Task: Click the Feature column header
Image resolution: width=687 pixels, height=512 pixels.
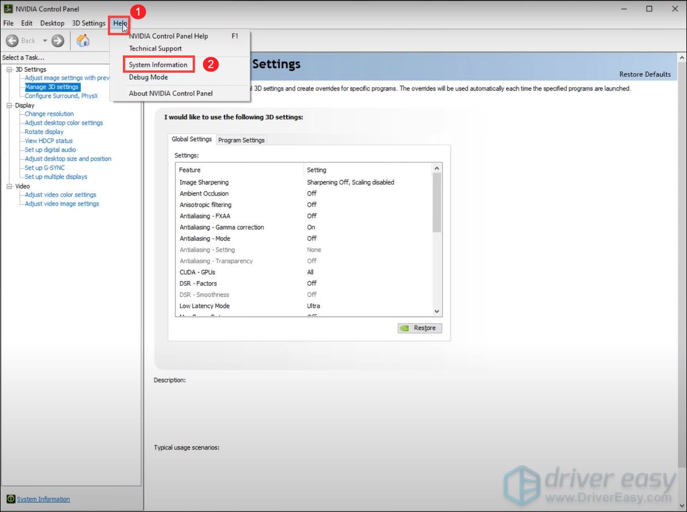Action: click(x=239, y=170)
